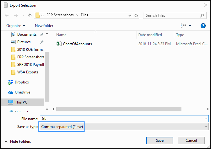
Task: Open the address bar path dropdown
Action: pos(130,15)
